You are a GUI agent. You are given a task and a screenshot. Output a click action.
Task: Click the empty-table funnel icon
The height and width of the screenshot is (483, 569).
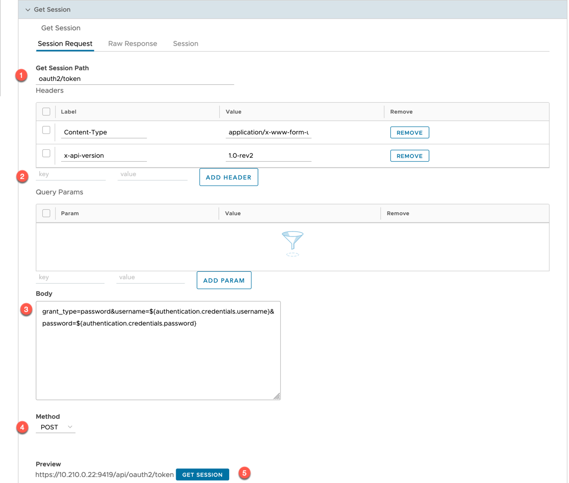click(293, 243)
